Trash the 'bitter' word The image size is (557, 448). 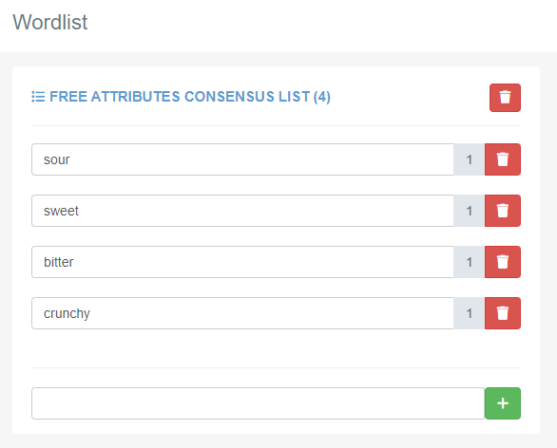[x=502, y=262]
